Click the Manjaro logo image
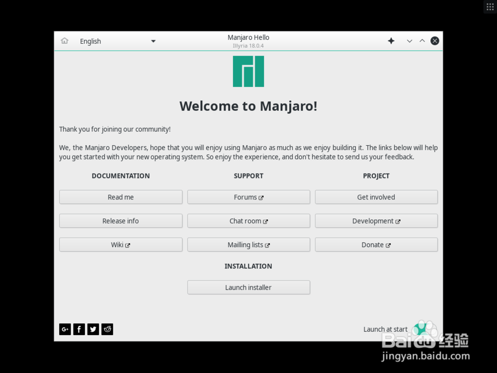Screen dimensions: 497x373 pyautogui.click(x=248, y=71)
